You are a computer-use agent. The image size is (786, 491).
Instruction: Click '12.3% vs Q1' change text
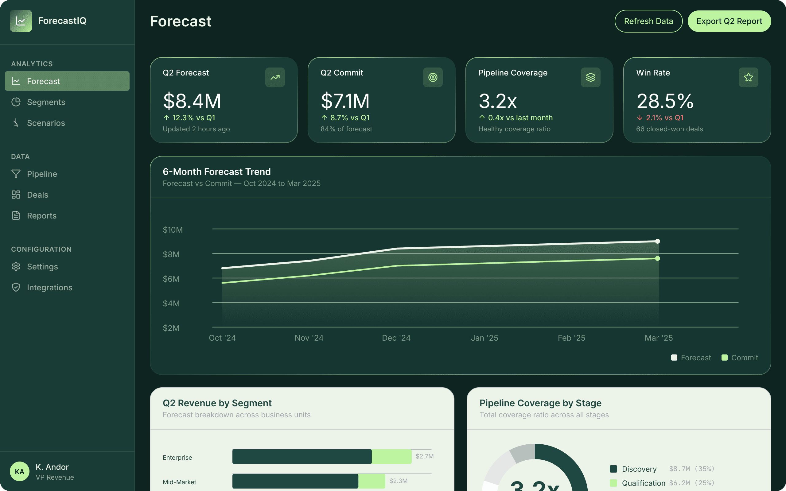(x=193, y=118)
